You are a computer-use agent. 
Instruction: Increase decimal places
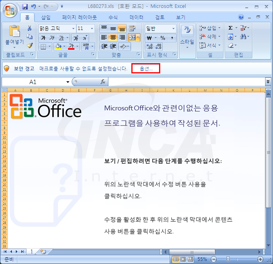(150, 47)
